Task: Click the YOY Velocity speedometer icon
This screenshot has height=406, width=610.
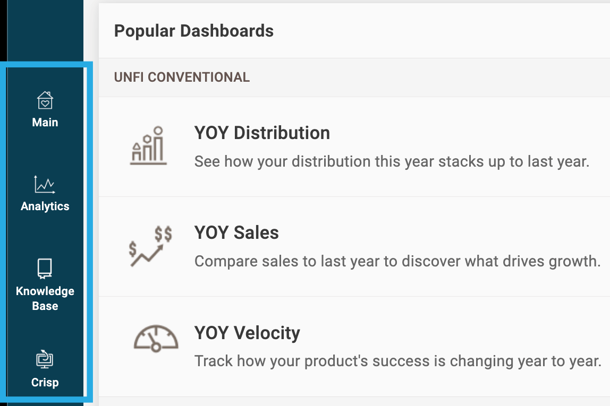Action: click(156, 339)
